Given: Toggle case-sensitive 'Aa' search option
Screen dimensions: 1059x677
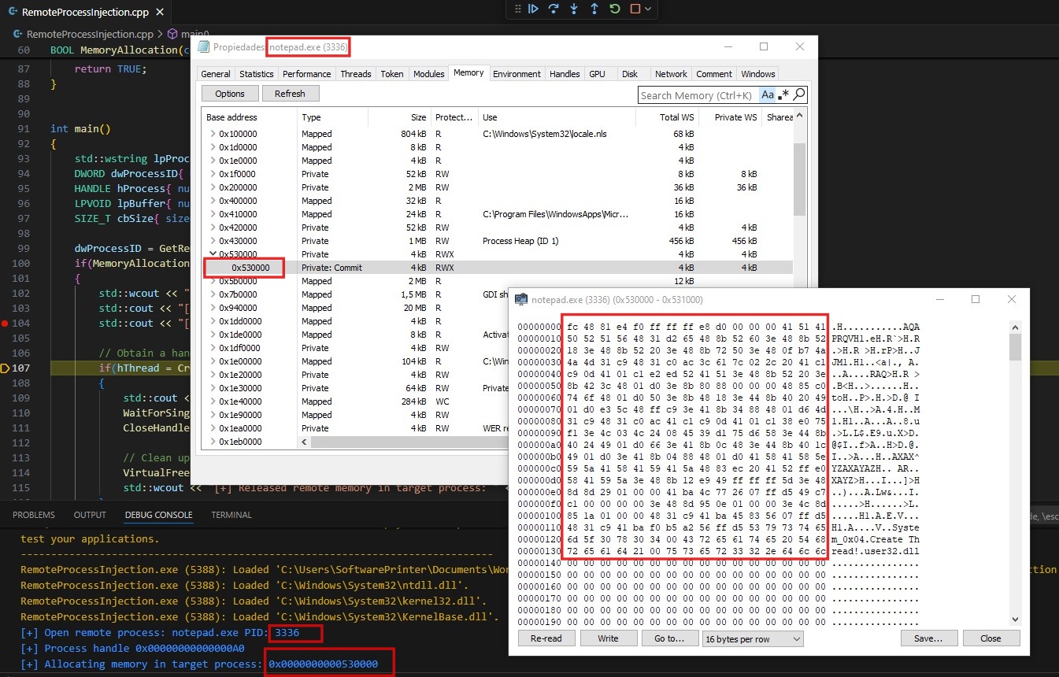Looking at the screenshot, I should 767,95.
